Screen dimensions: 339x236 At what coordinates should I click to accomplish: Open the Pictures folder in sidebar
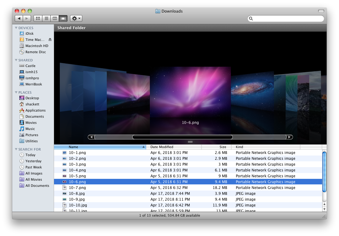32,135
